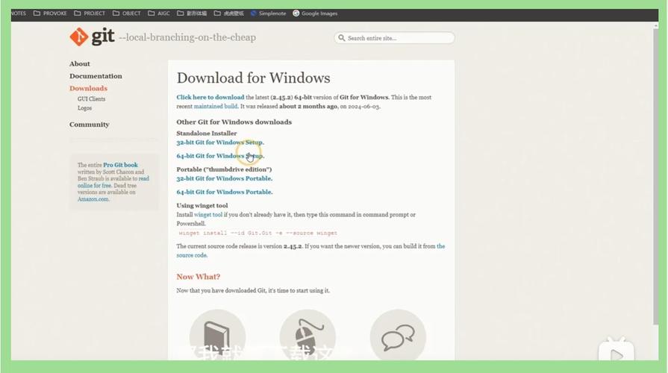Click the speech bubbles icon circle
The image size is (668, 373).
(398, 335)
